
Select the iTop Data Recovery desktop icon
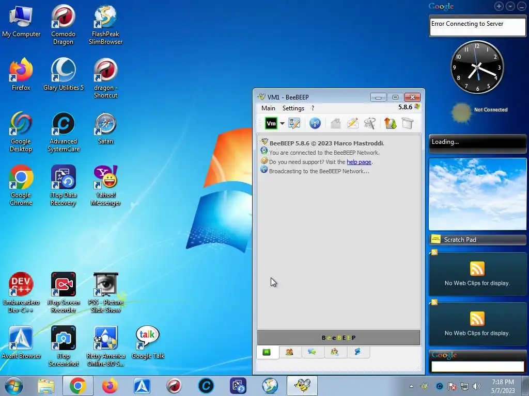[x=63, y=186]
